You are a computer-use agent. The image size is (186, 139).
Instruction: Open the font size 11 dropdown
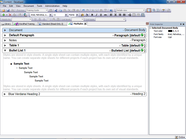(x=66, y=15)
